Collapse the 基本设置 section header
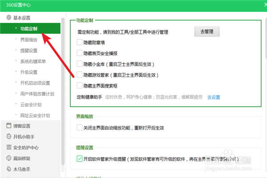The width and height of the screenshot is (267, 178). 22,18
